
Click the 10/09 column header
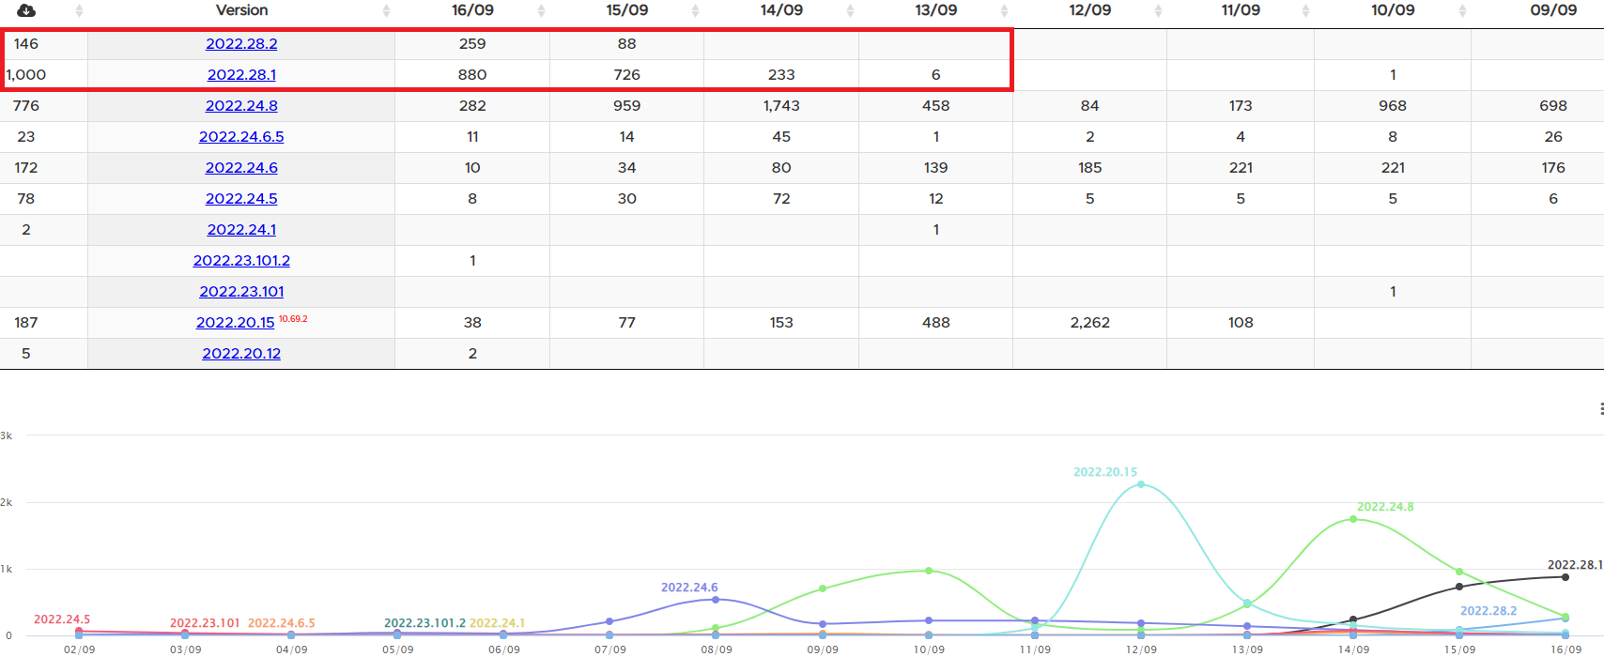[x=1393, y=10]
